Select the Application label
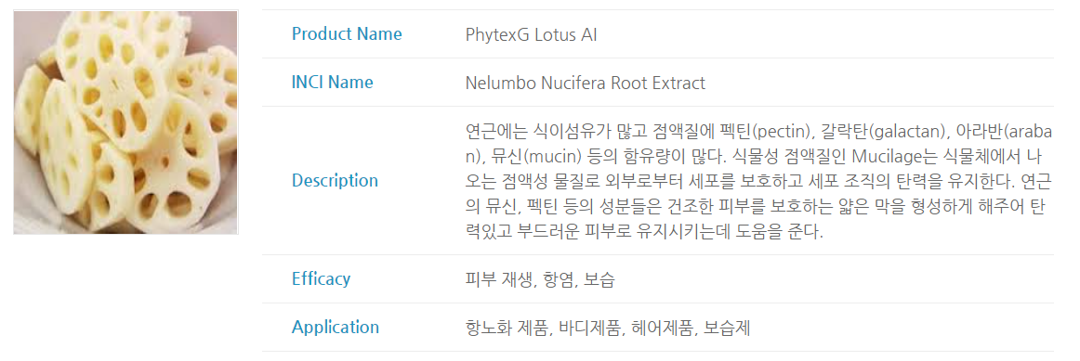 click(336, 328)
